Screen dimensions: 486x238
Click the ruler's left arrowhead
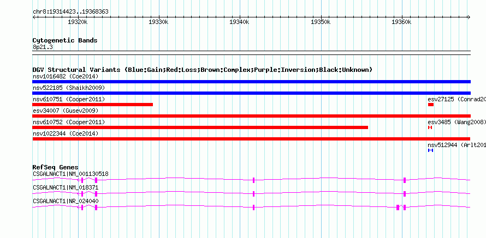pos(34,17)
